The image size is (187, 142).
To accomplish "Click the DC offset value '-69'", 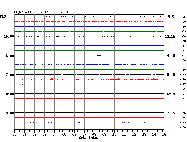I will click(184, 22).
